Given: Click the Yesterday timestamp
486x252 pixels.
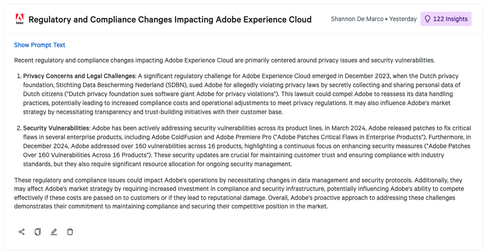Looking at the screenshot, I should click(403, 19).
